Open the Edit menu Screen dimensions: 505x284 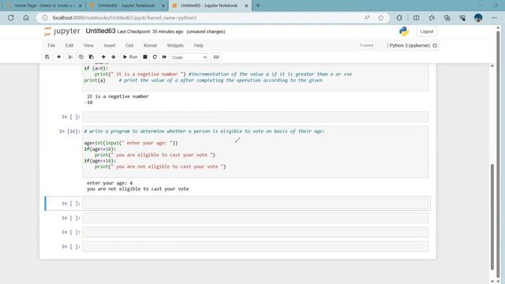[x=69, y=46]
